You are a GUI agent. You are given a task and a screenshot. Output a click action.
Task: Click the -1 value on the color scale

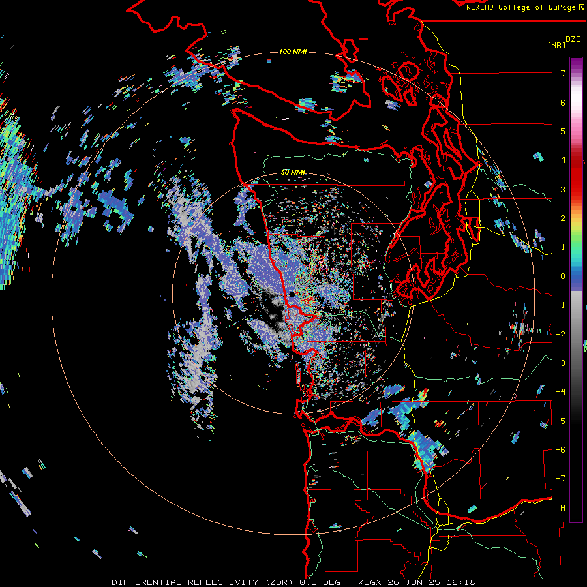(x=560, y=305)
